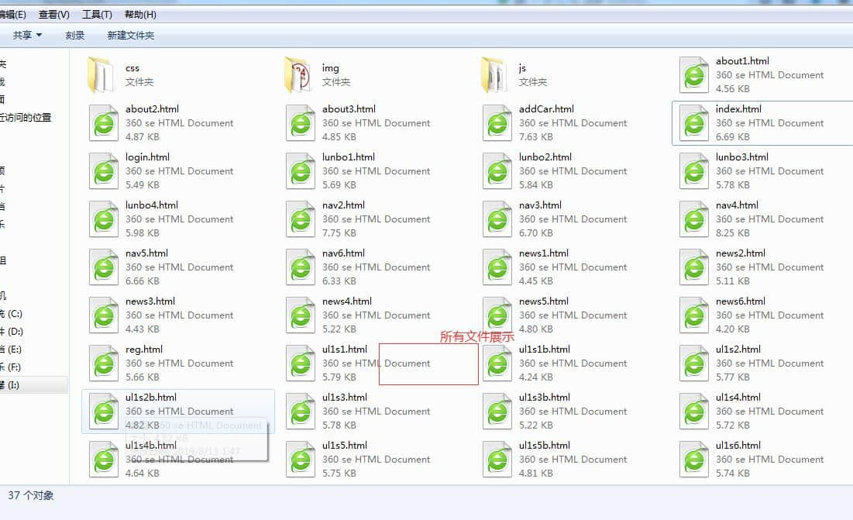
Task: Click the 新建文件夹 button
Action: pos(131,36)
